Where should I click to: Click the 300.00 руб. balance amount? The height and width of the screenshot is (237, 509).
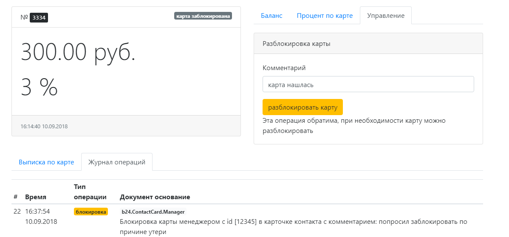point(78,53)
